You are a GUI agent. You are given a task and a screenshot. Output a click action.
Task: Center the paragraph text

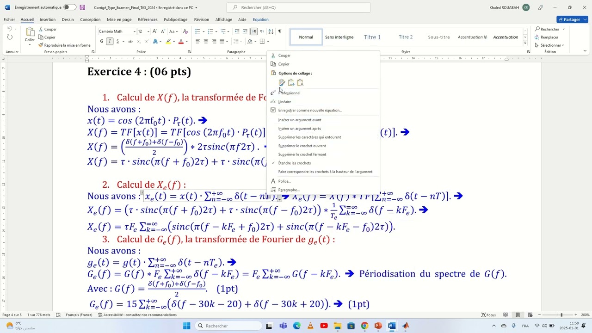206,41
